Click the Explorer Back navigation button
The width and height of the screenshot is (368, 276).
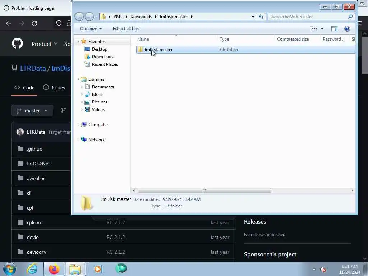[79, 17]
